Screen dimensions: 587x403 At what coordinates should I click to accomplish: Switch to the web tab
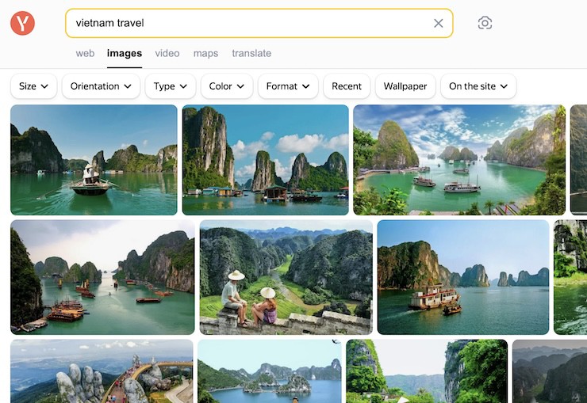[x=85, y=54]
